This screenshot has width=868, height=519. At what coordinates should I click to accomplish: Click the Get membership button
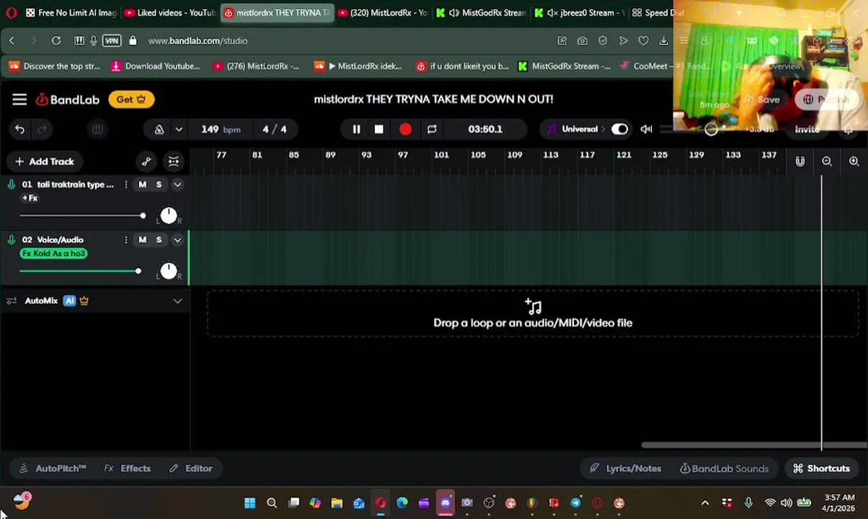point(131,99)
